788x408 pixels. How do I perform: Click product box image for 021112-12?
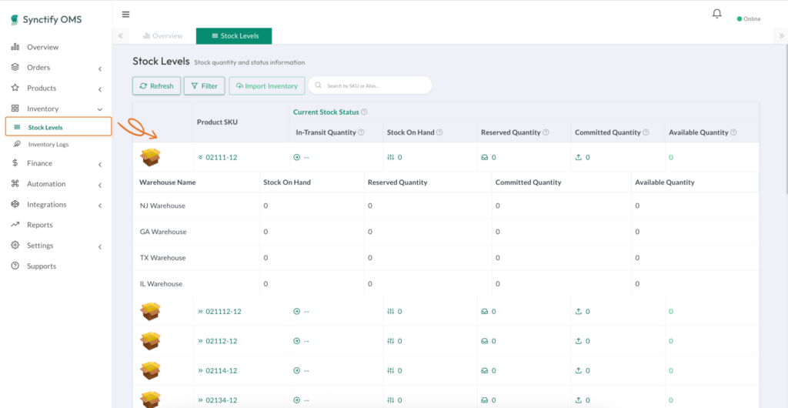click(150, 312)
